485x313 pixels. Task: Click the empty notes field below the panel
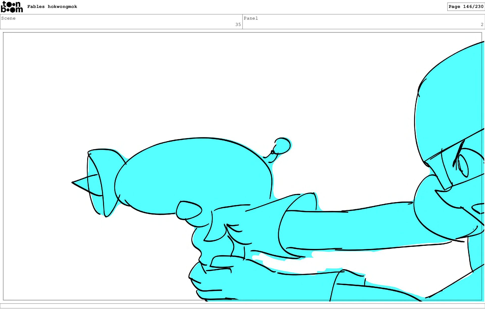243,306
